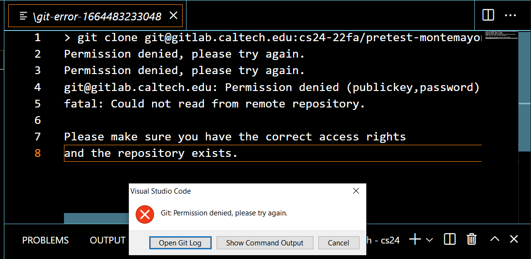Open the editor More Actions ellipsis

click(x=511, y=15)
